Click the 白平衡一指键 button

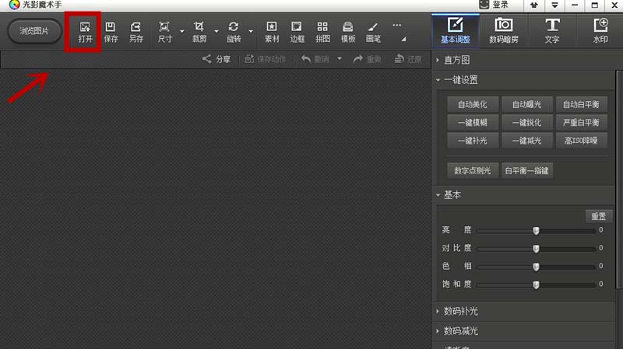527,170
